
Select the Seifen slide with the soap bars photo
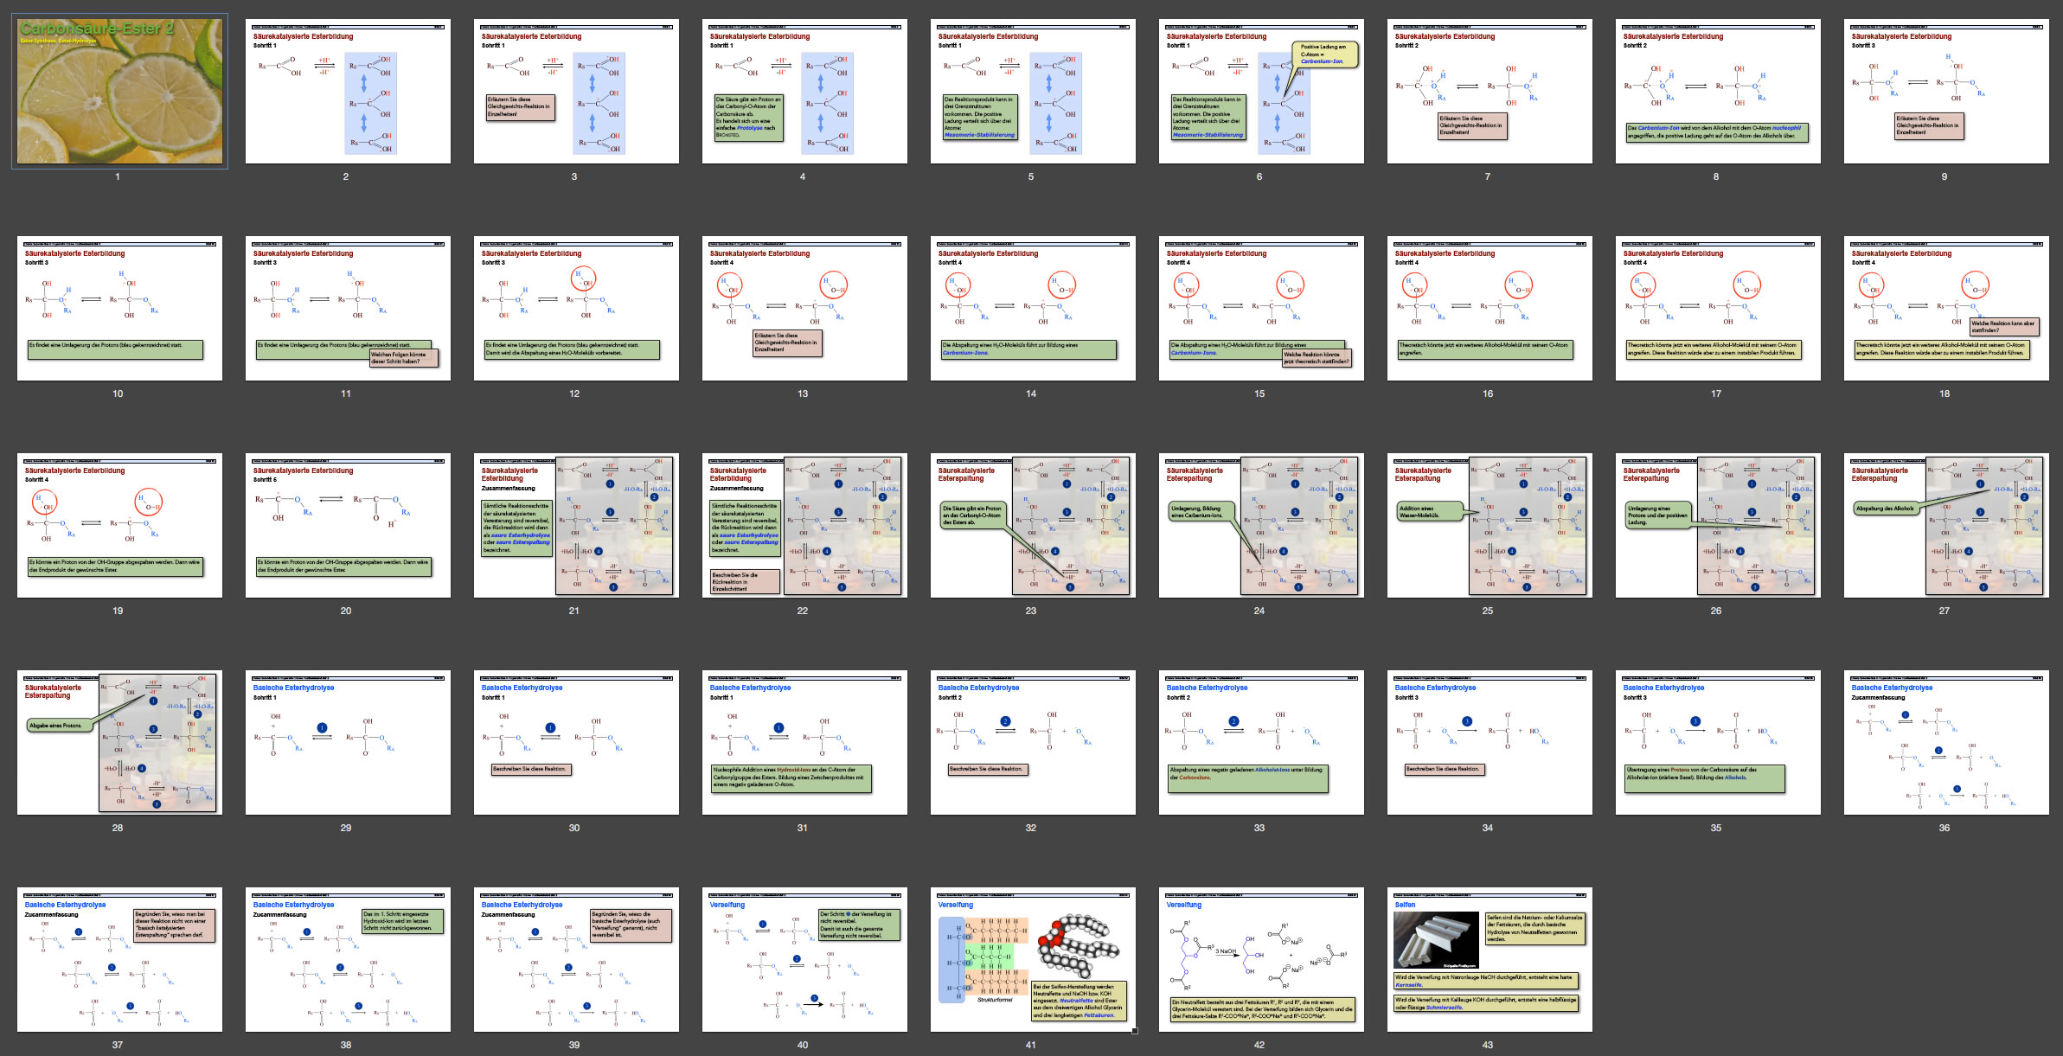1490,959
